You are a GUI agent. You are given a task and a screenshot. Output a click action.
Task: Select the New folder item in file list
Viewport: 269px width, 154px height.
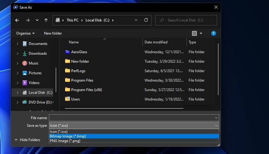click(x=80, y=61)
